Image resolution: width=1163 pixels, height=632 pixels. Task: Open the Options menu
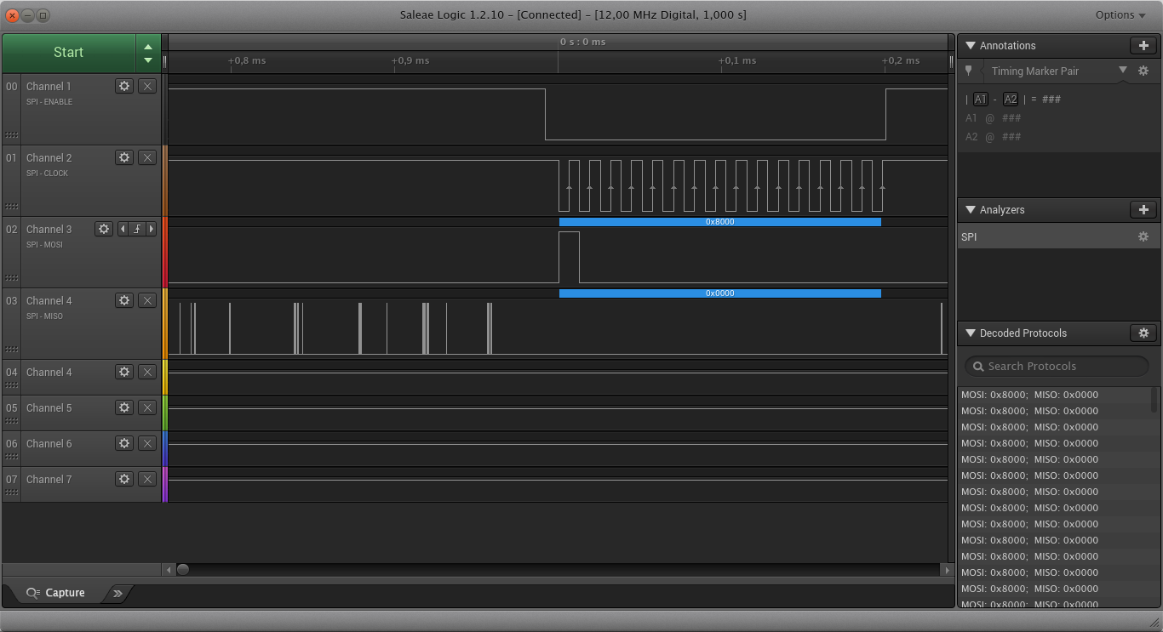coord(1120,14)
